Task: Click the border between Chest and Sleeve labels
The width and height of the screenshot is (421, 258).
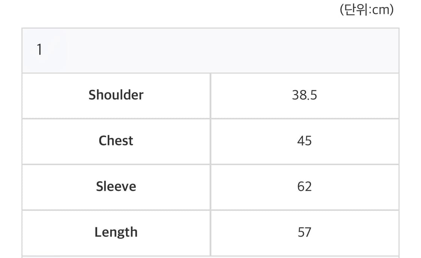Action: (116, 164)
